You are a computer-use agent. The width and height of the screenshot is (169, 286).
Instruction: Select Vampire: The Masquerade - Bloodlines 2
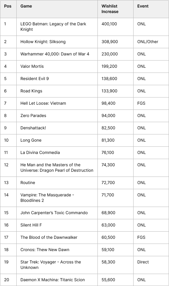[47, 198]
